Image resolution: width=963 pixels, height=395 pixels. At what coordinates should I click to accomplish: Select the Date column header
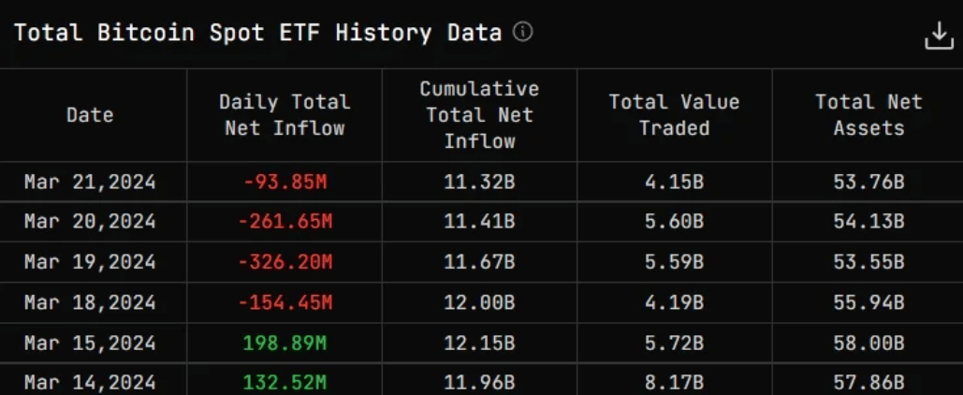[90, 115]
